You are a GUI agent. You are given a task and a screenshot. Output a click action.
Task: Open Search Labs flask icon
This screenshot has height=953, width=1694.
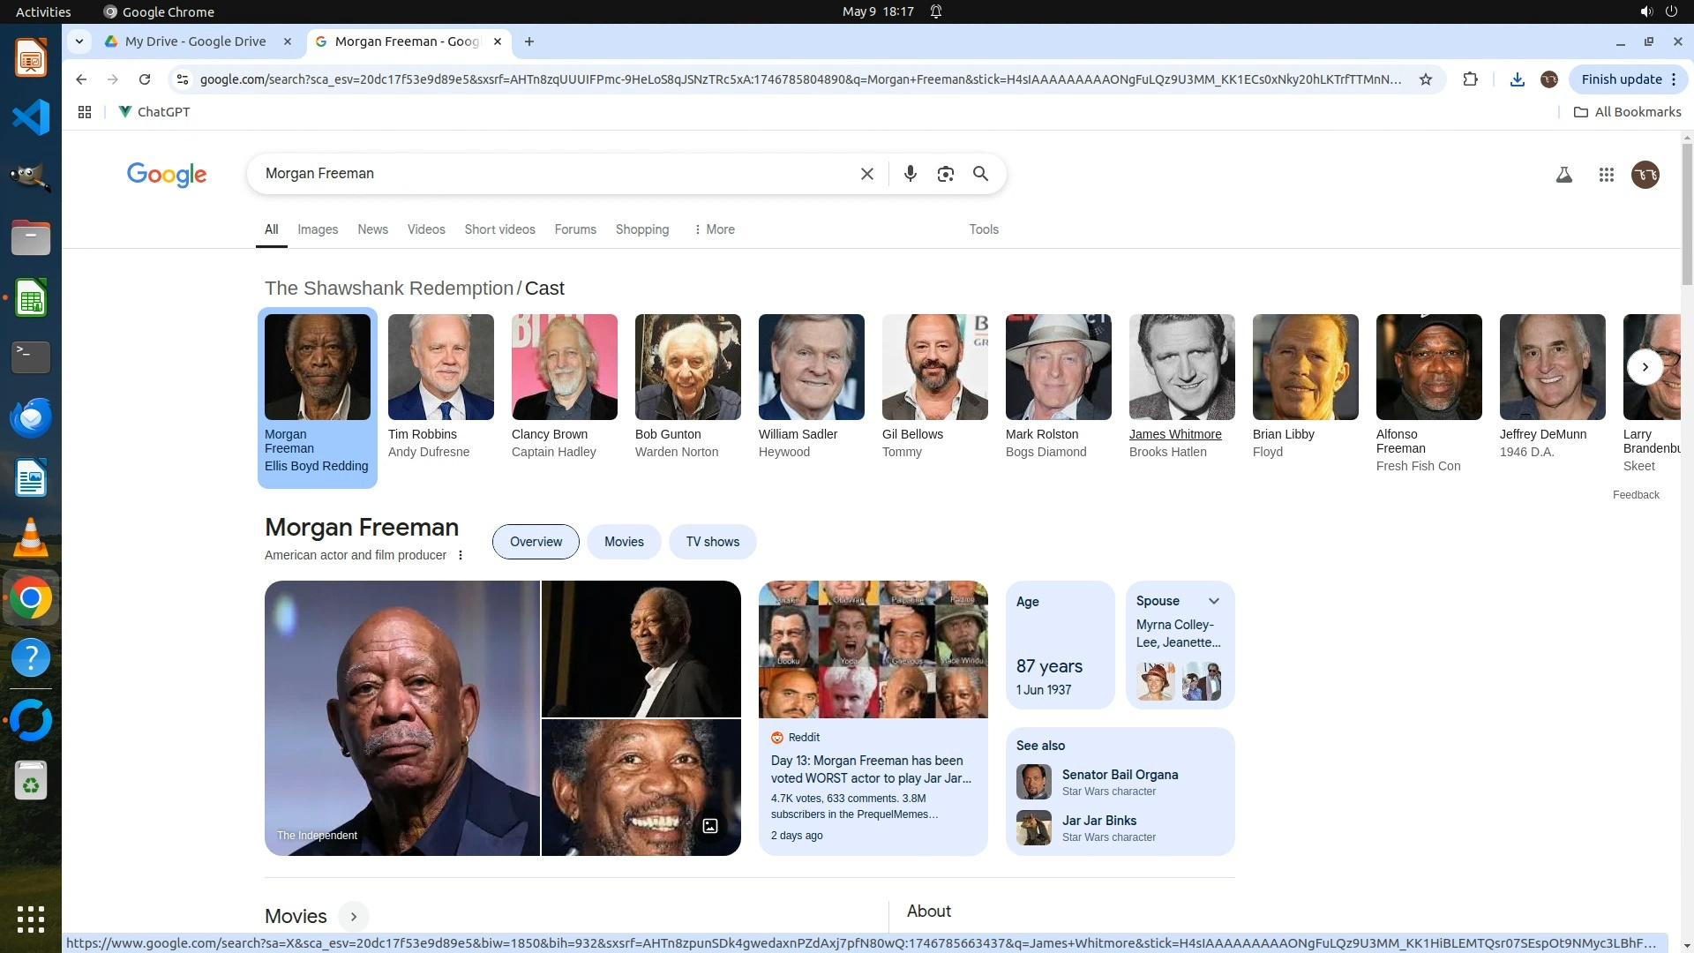(x=1563, y=175)
